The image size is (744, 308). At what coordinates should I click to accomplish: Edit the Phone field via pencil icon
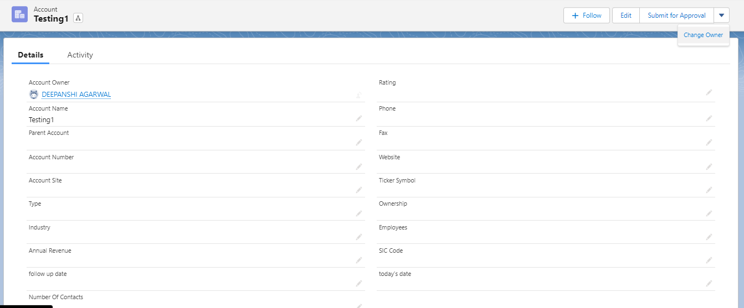pos(709,118)
